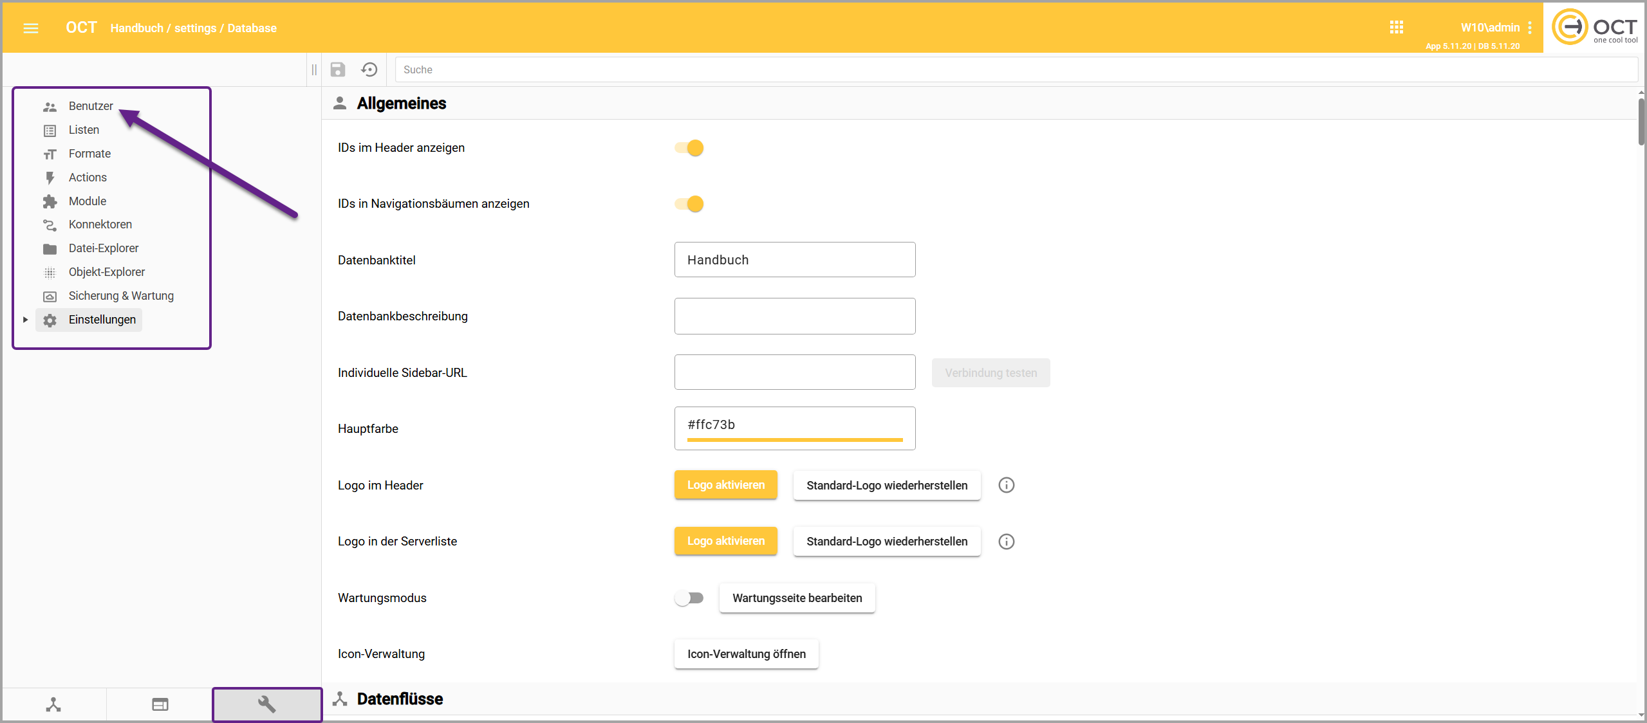Expand the Einstellungen tree node
The width and height of the screenshot is (1647, 723).
point(25,320)
